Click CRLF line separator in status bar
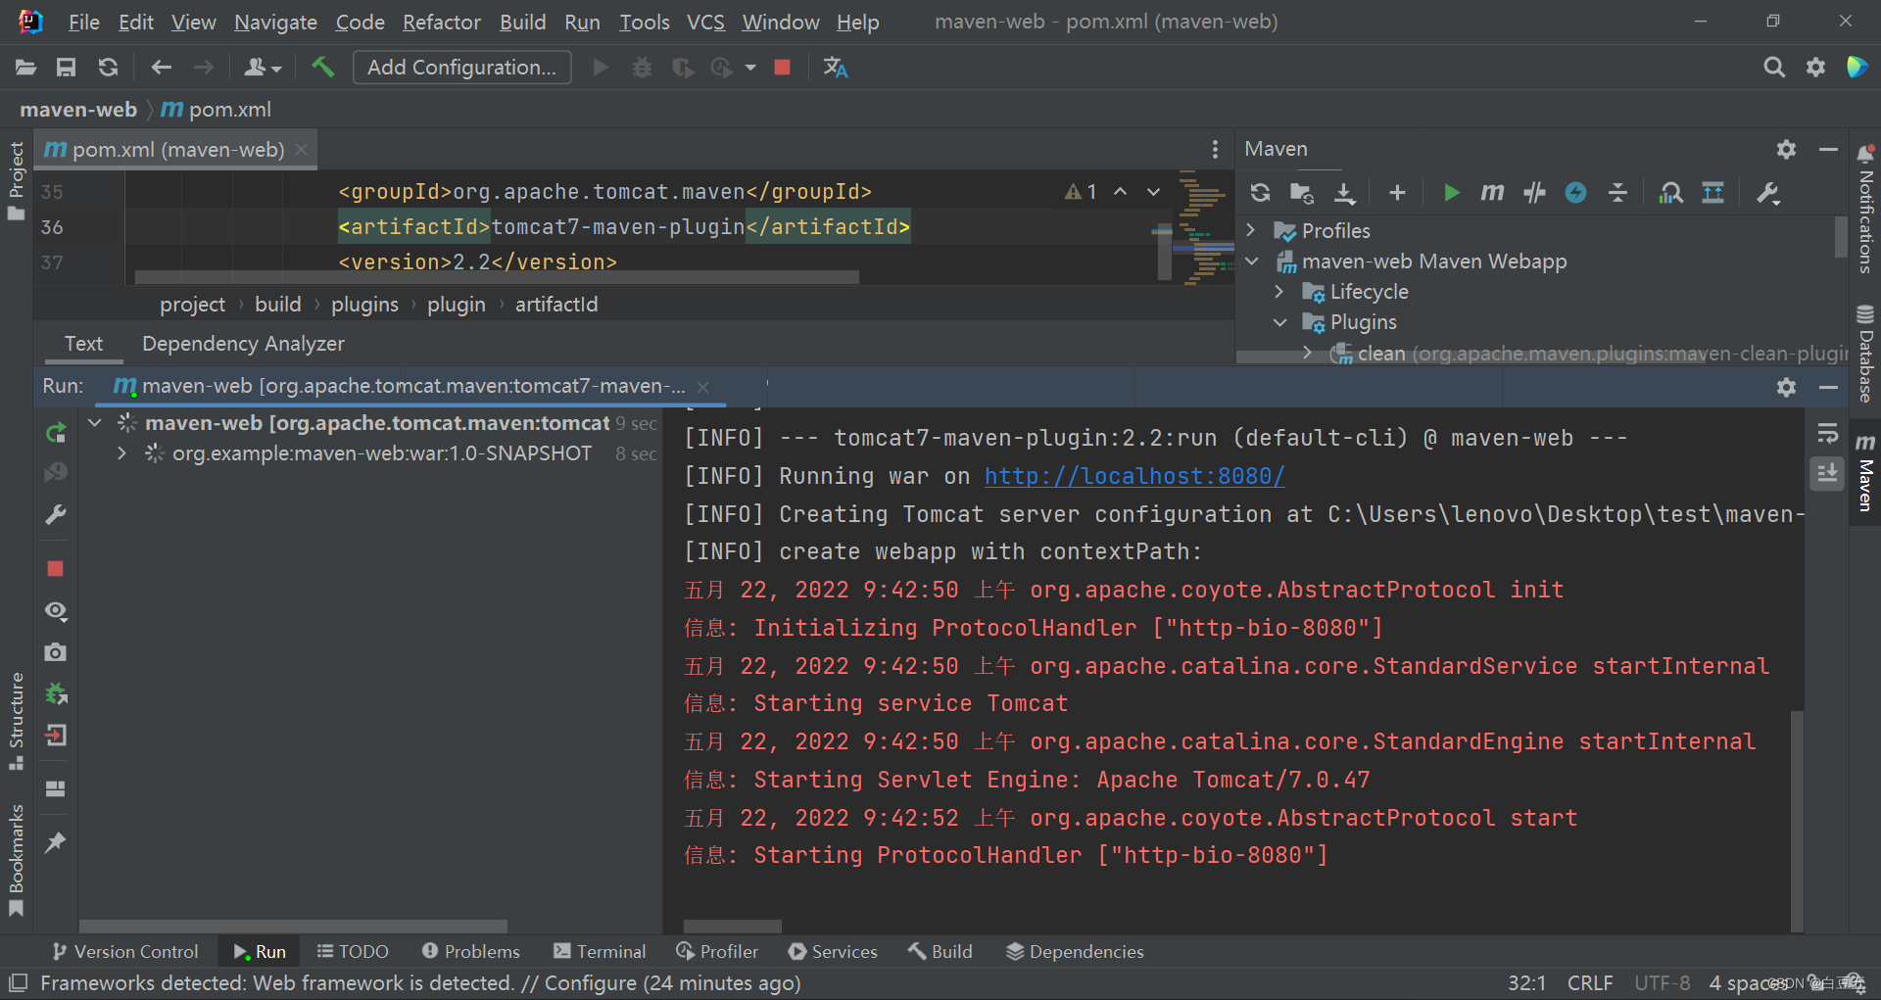The height and width of the screenshot is (1000, 1881). (x=1590, y=983)
